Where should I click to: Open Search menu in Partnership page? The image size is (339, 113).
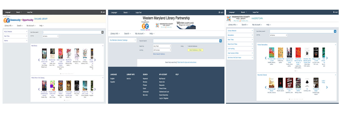point(128,34)
